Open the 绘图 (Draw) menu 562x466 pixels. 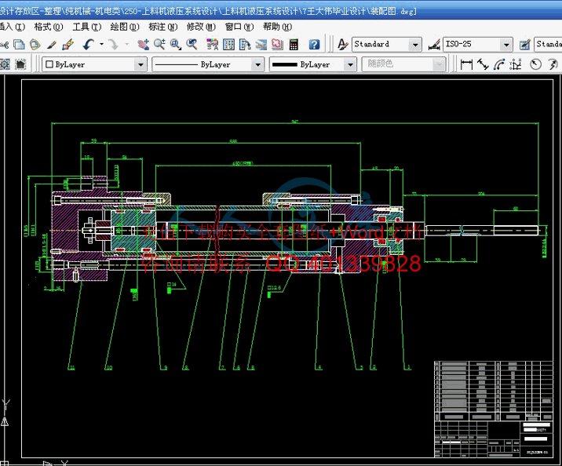point(125,27)
